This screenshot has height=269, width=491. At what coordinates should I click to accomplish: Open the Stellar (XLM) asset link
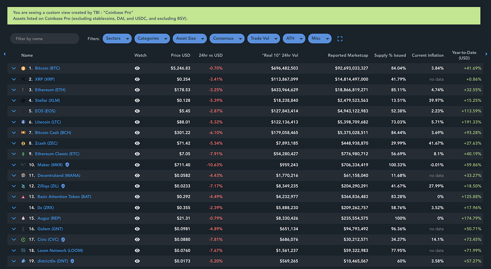coord(47,100)
